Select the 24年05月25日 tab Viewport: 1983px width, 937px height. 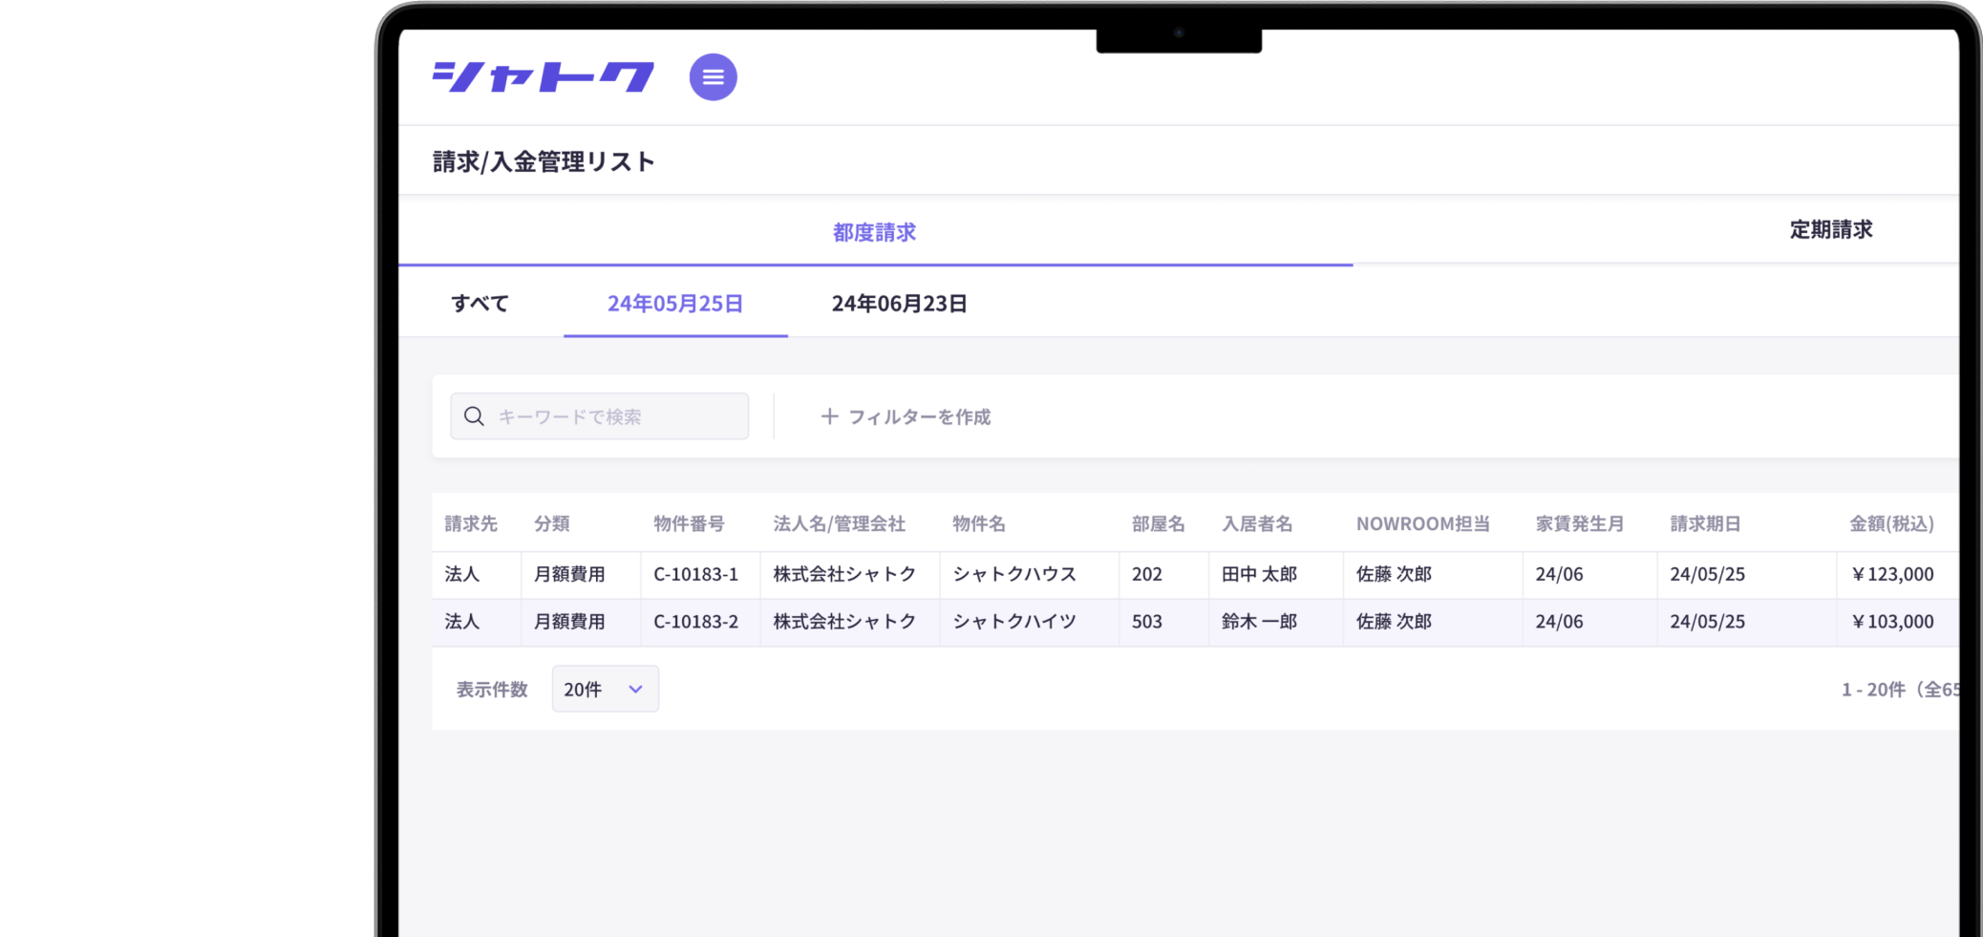click(x=675, y=304)
